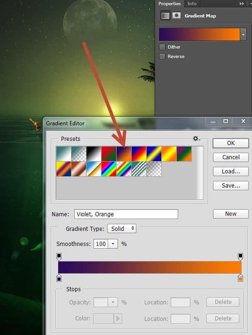Select the Transparent Stripes gradient preset
Screen dimensions: 252x335
point(139,169)
